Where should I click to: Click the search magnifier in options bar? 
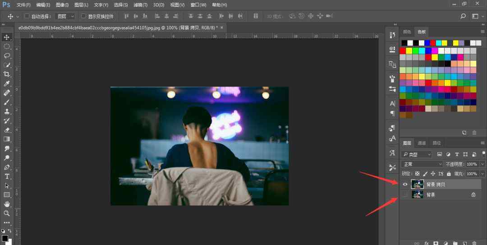[463, 16]
